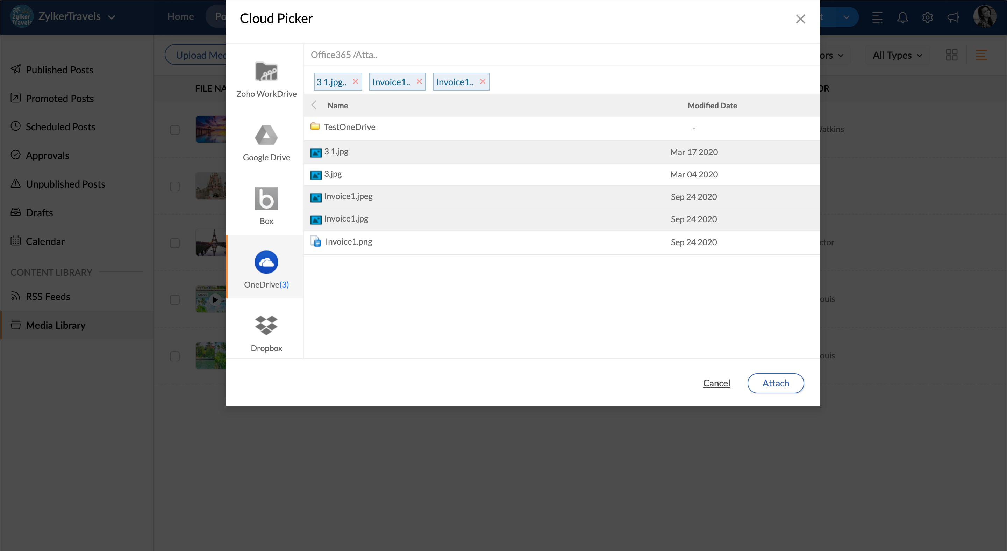Select the 3.jpg file row
This screenshot has height=551, width=1007.
(333, 174)
